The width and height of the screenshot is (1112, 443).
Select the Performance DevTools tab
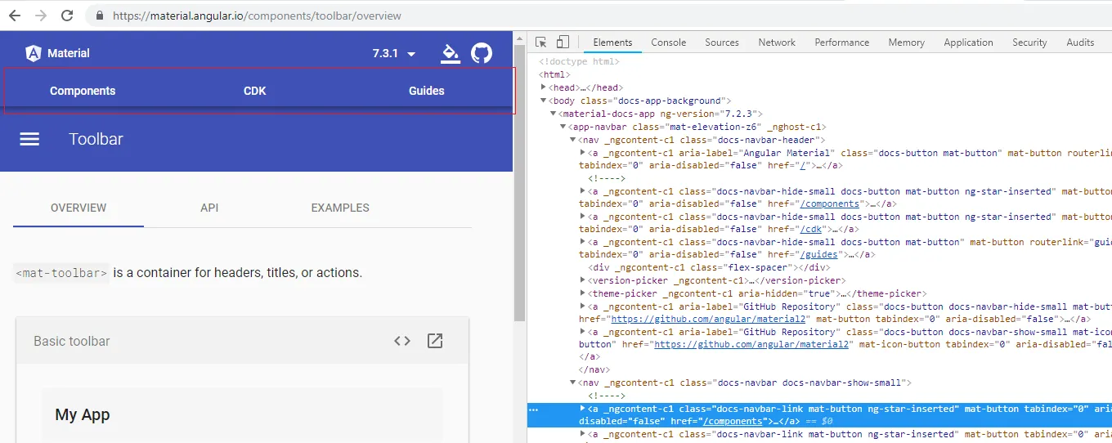842,43
